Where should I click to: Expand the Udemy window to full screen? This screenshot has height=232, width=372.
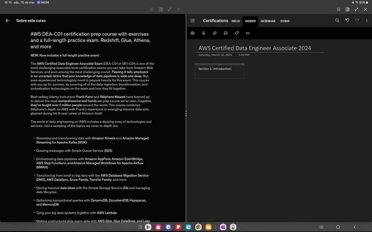(x=170, y=9)
